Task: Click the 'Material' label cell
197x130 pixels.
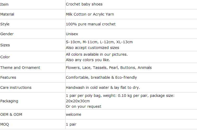Action: 7,14
